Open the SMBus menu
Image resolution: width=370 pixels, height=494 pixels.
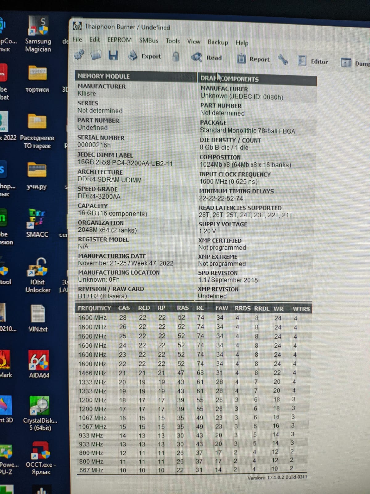click(149, 40)
